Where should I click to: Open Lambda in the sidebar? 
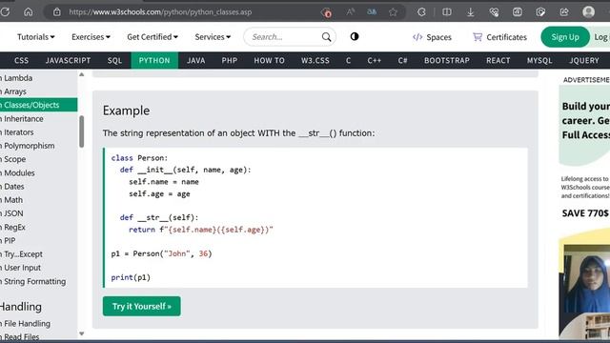tap(38, 78)
